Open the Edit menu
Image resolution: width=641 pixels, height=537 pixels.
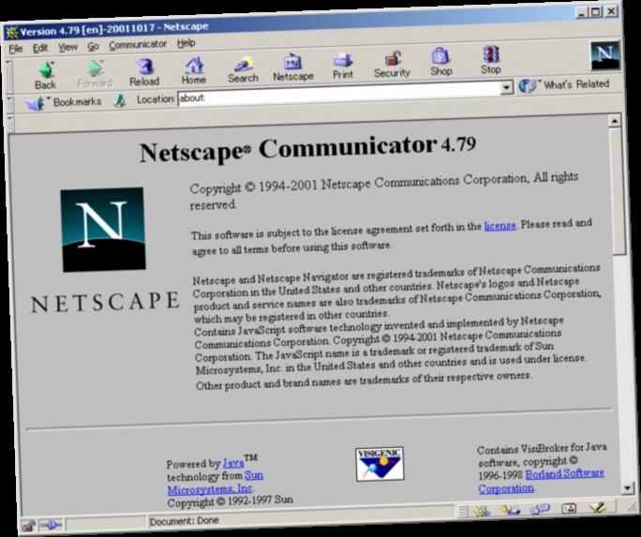coord(40,48)
